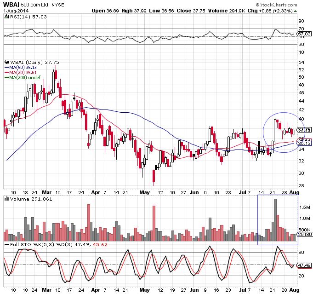Click the black line marker before Full STO
Image resolution: width=313 pixels, height=294 pixels.
point(7,244)
